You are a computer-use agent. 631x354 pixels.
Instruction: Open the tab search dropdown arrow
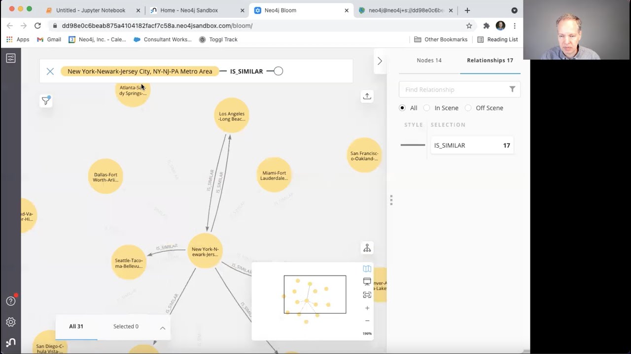(514, 10)
